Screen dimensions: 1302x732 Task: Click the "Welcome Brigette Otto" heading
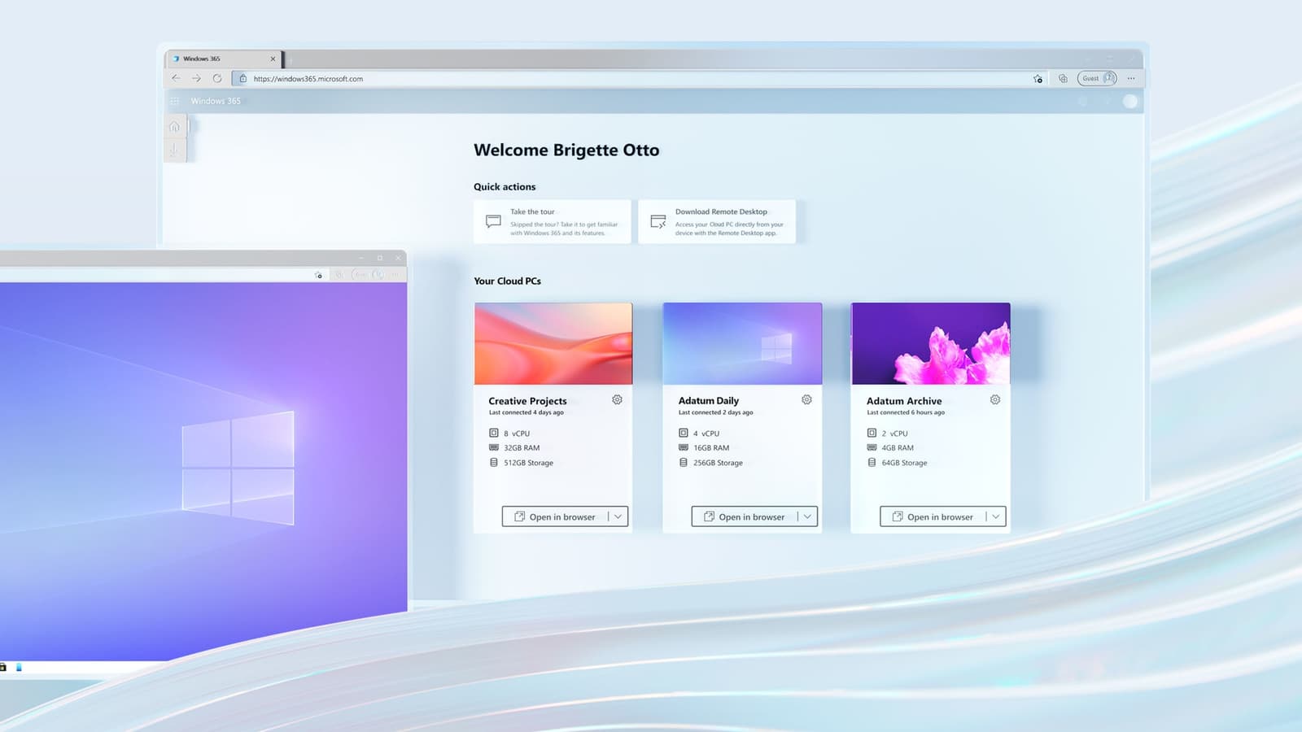pyautogui.click(x=566, y=150)
